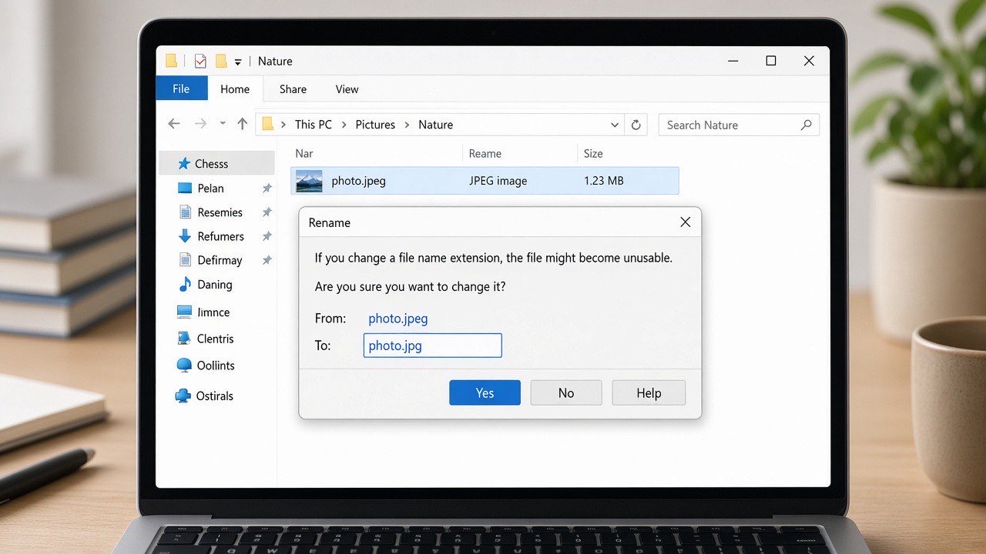Confirm the rename with Yes
986x554 pixels.
(x=485, y=392)
